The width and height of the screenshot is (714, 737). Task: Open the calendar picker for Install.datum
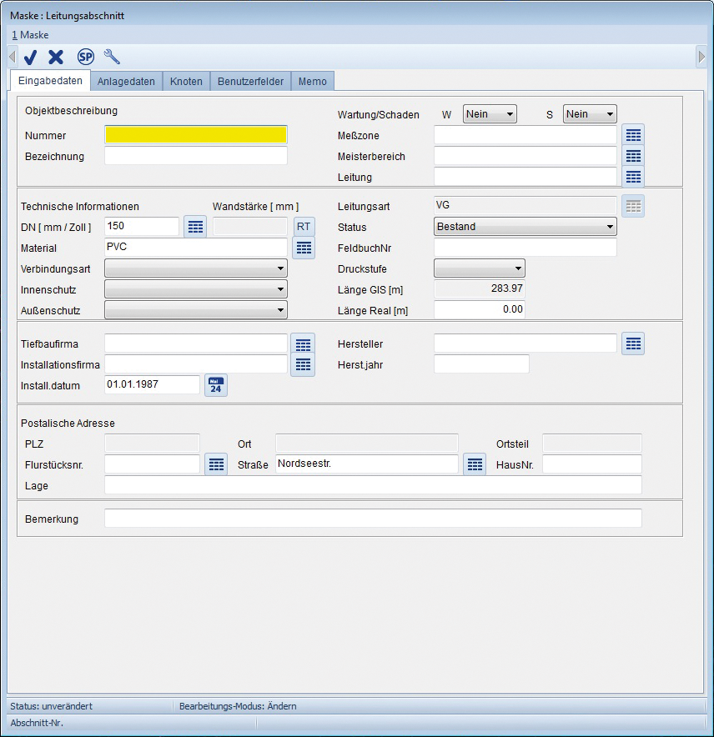point(216,385)
